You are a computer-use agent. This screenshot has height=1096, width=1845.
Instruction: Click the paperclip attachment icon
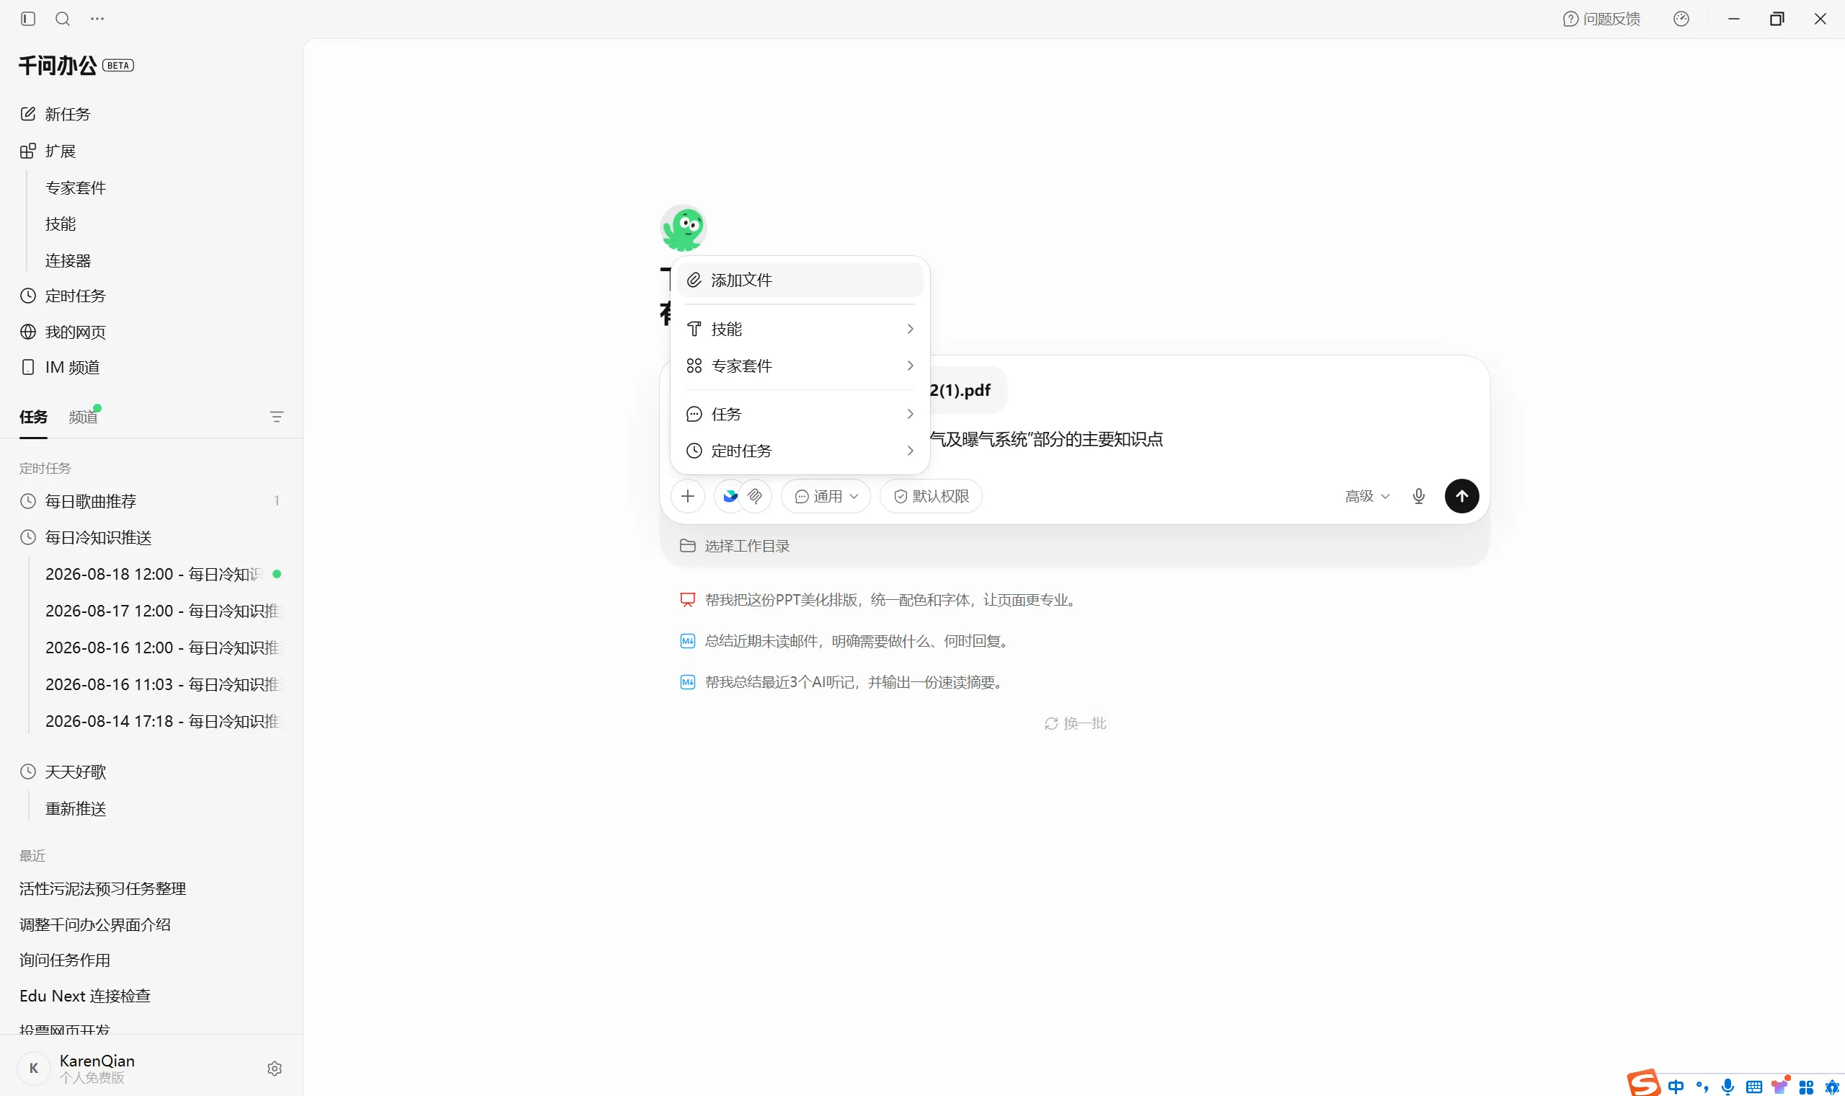pyautogui.click(x=756, y=495)
